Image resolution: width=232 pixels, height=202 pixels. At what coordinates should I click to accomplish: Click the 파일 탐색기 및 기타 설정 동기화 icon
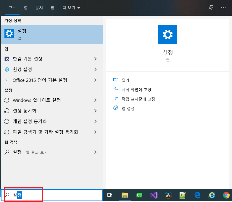click(x=7, y=132)
